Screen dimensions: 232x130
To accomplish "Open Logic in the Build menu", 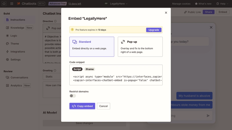I will pyautogui.click(x=19, y=36).
